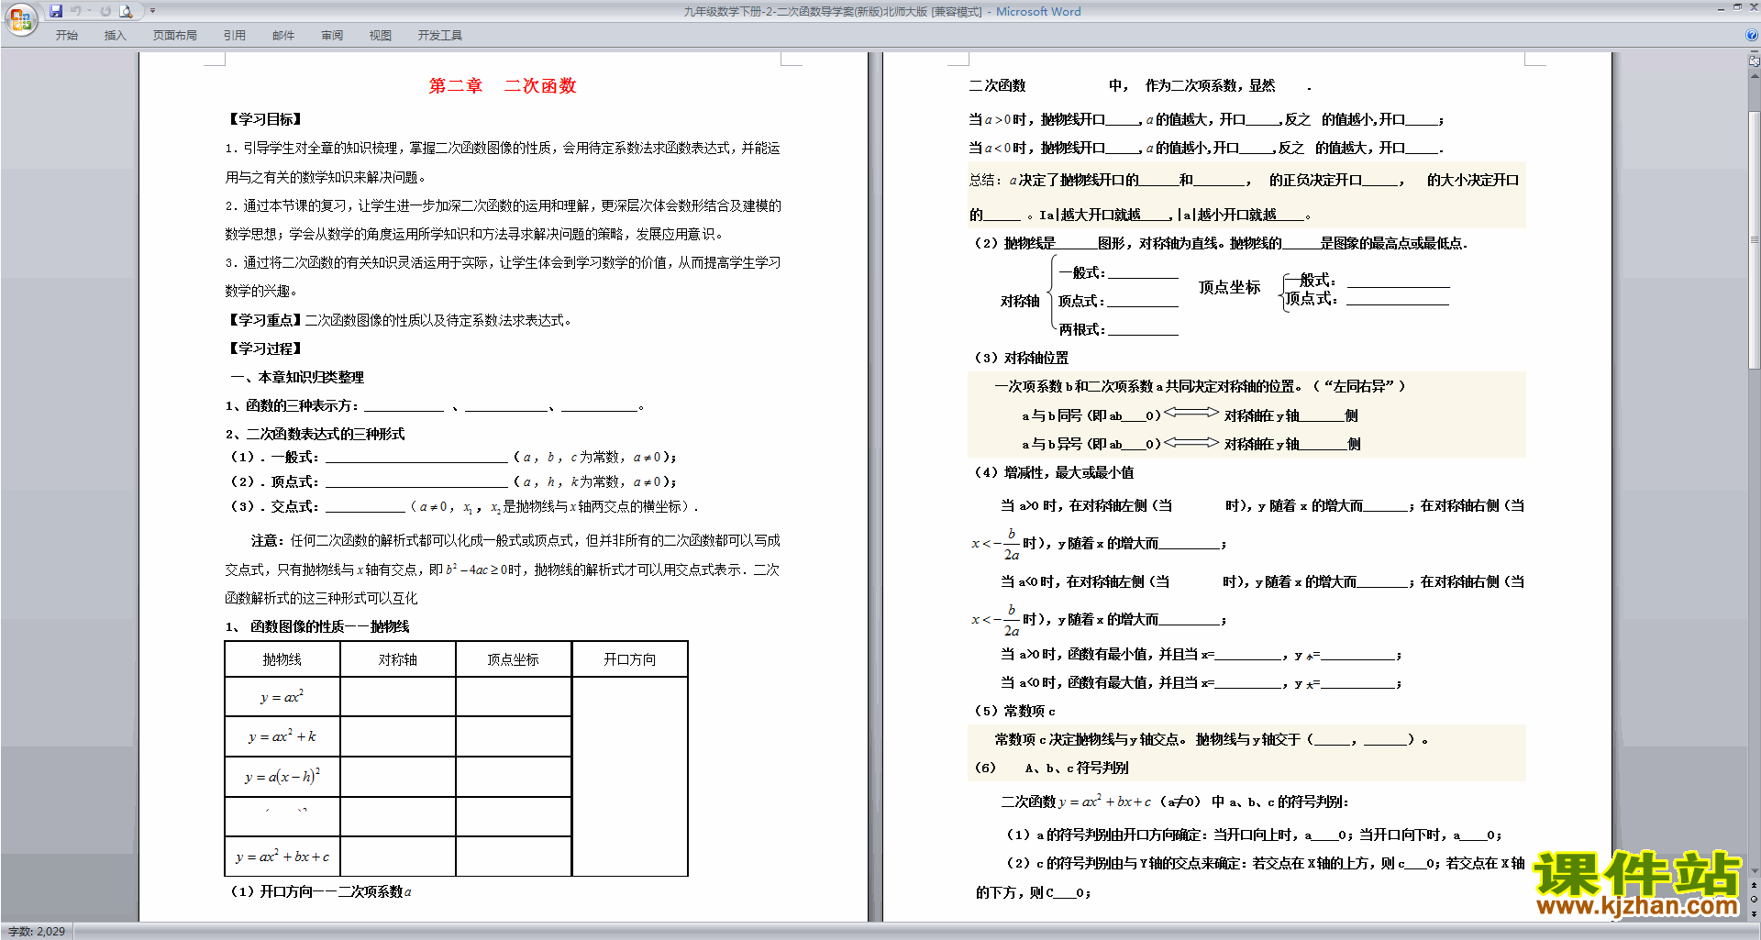This screenshot has width=1761, height=940.
Task: Click word count 字数: 2,029 in status bar
Action: 37,932
